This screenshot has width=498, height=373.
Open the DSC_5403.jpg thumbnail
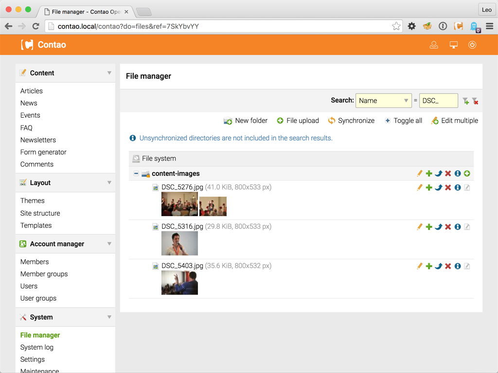pos(179,283)
